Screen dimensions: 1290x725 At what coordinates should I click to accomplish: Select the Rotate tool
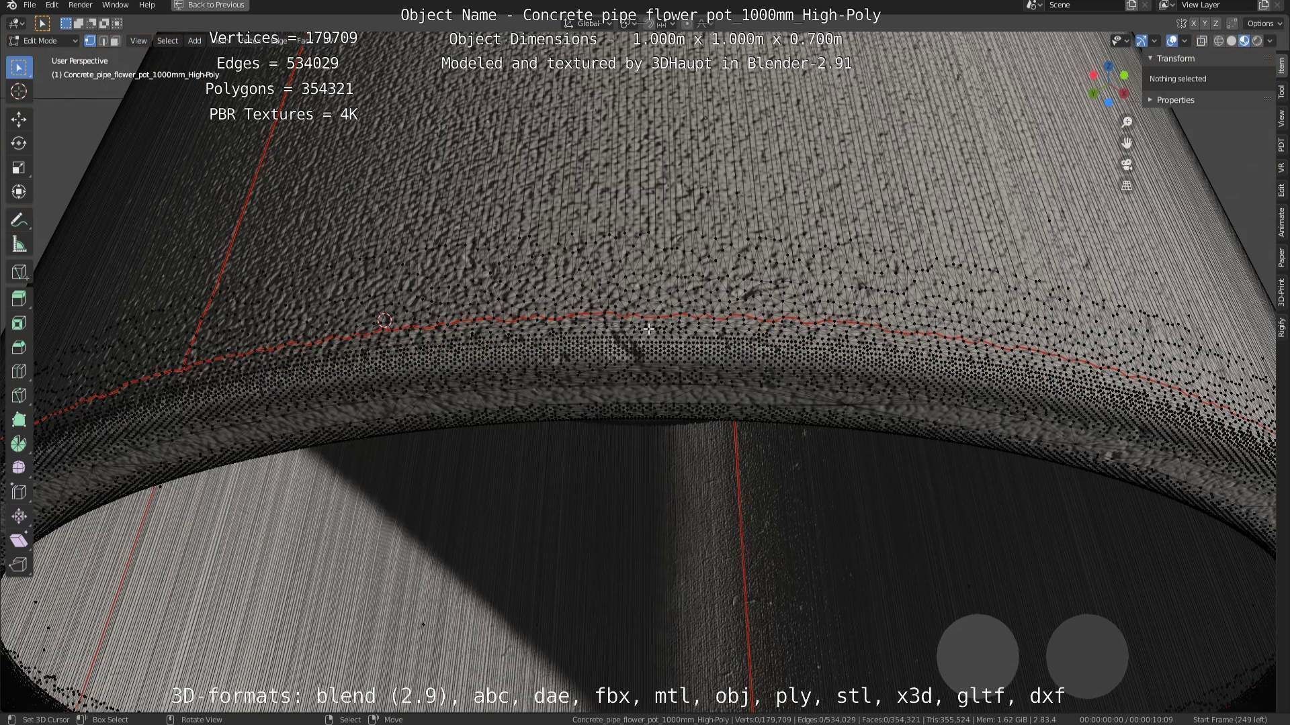click(x=19, y=144)
